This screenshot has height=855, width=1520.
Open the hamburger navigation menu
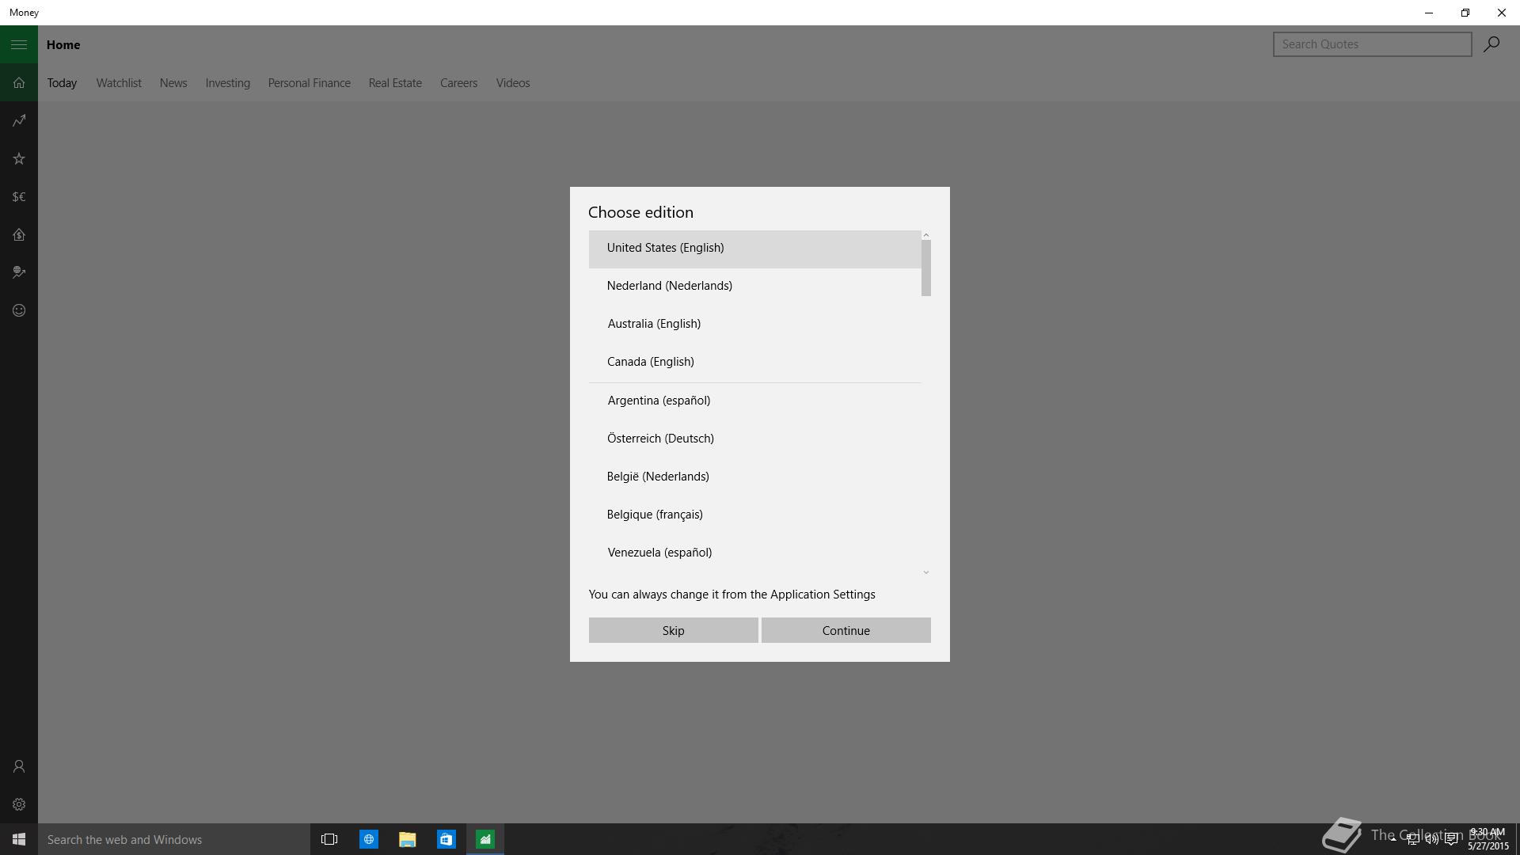pos(19,44)
